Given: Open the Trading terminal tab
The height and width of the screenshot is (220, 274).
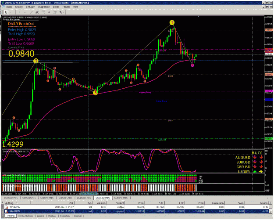Looking at the screenshot, I should point(11,216).
